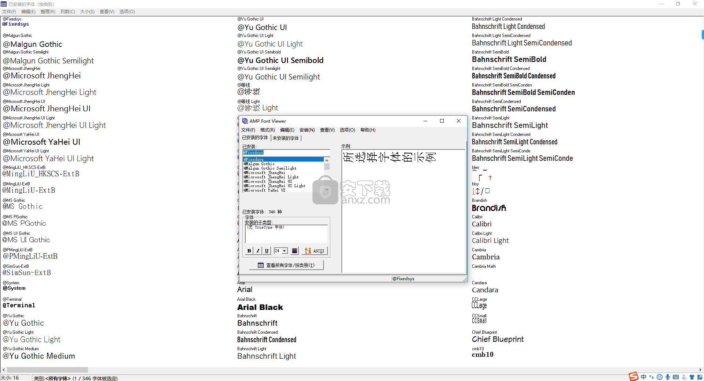Select cmb10 font sample
The width and height of the screenshot is (704, 381).
[483, 355]
